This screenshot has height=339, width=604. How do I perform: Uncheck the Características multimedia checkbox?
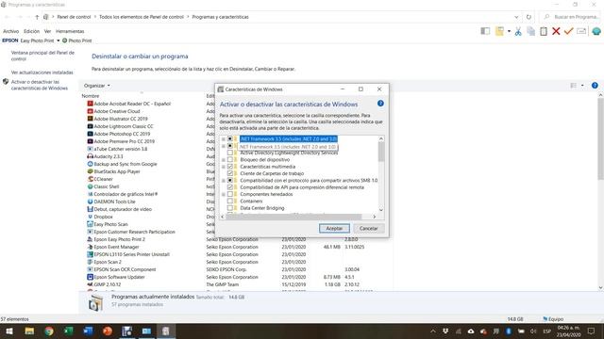click(x=230, y=167)
